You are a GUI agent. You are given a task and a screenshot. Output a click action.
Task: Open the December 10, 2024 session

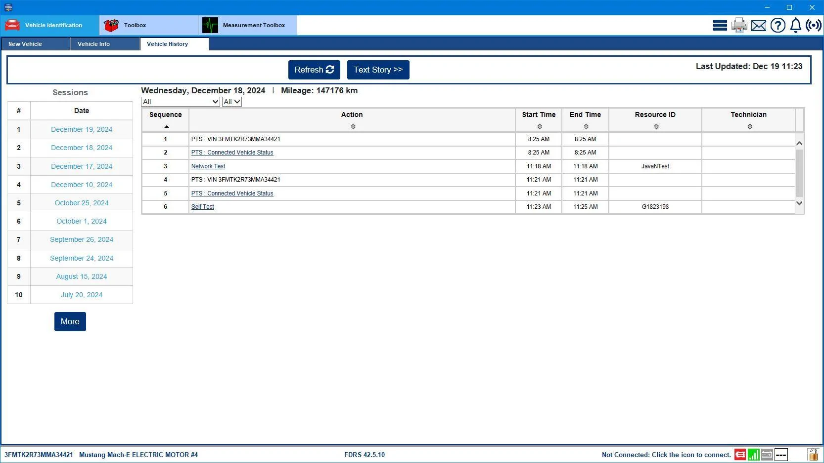click(82, 185)
